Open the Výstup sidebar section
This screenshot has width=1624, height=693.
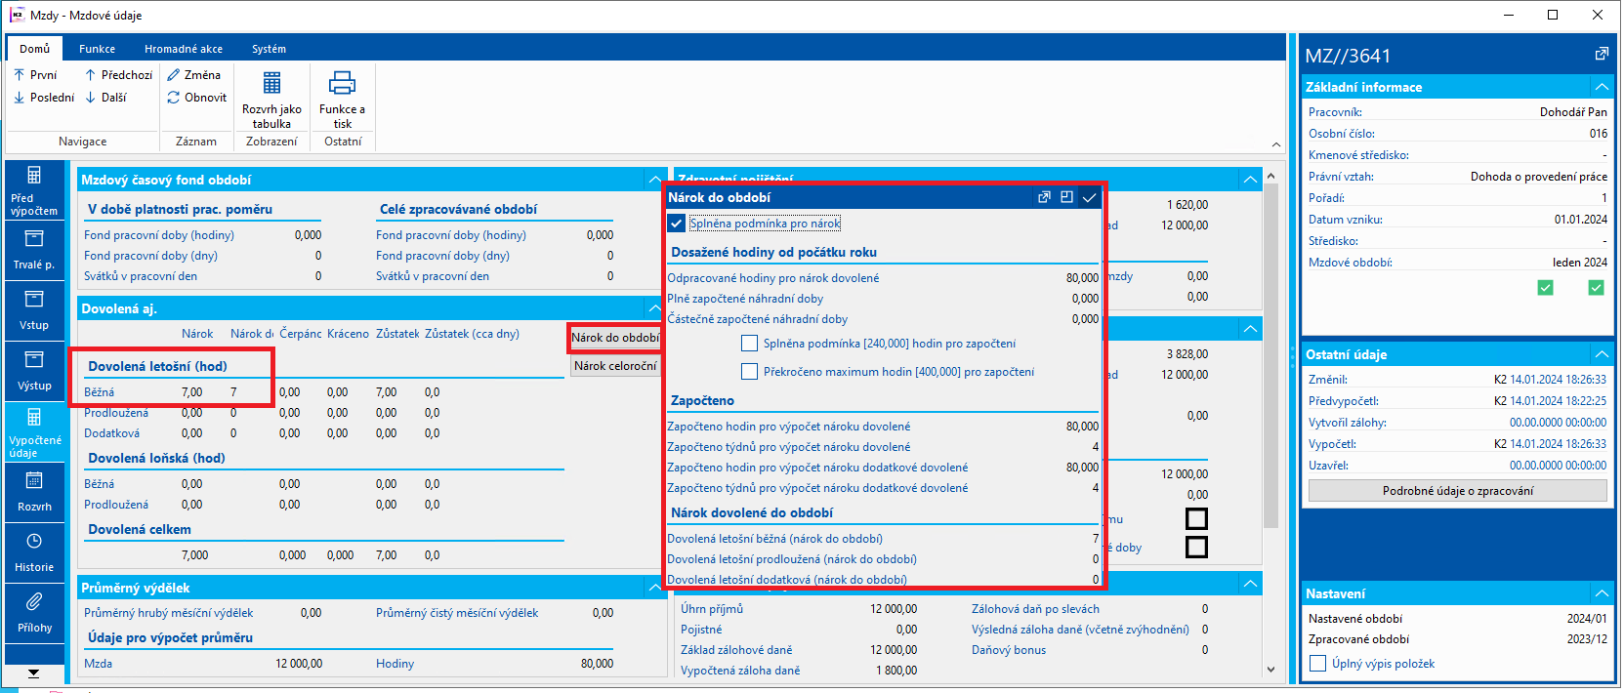tap(34, 372)
